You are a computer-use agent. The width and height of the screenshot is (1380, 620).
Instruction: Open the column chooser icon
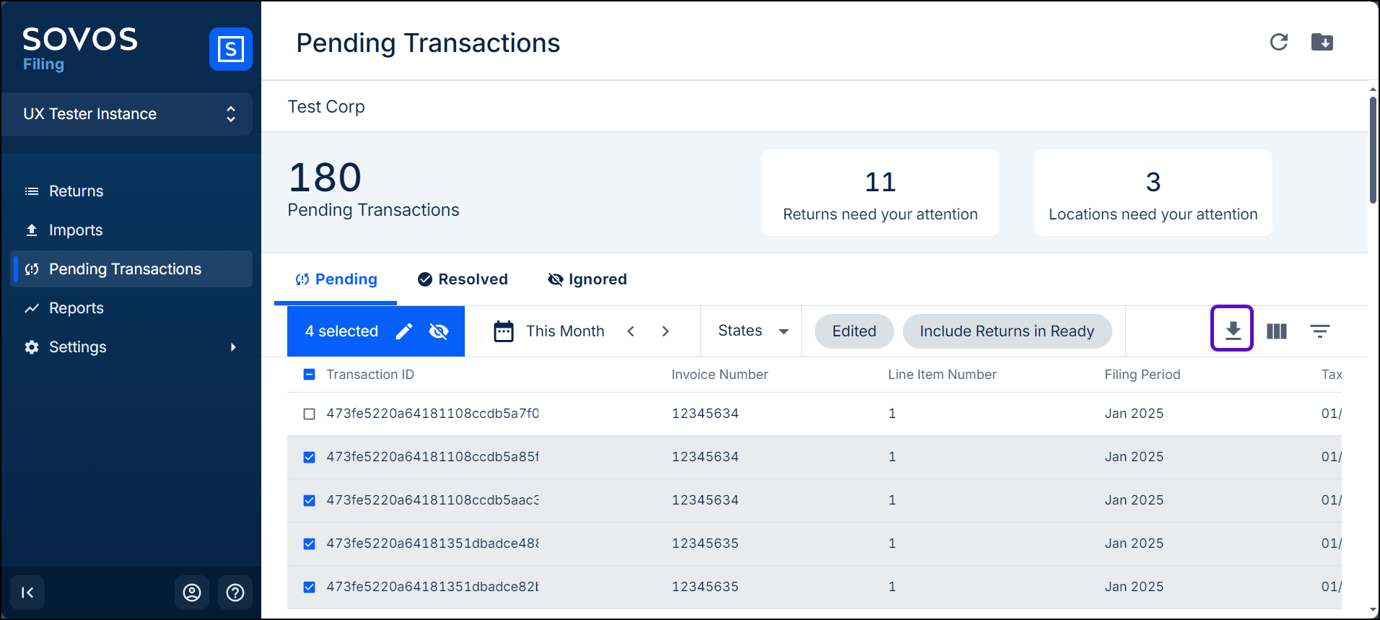[1277, 331]
